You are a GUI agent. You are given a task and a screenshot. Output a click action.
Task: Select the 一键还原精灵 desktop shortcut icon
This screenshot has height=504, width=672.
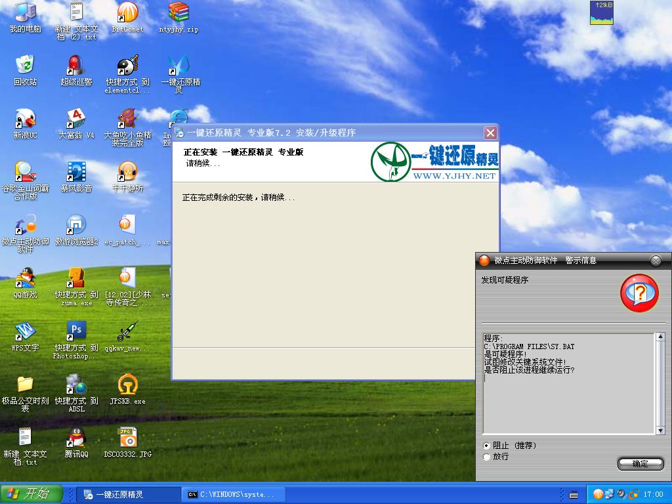pos(180,73)
